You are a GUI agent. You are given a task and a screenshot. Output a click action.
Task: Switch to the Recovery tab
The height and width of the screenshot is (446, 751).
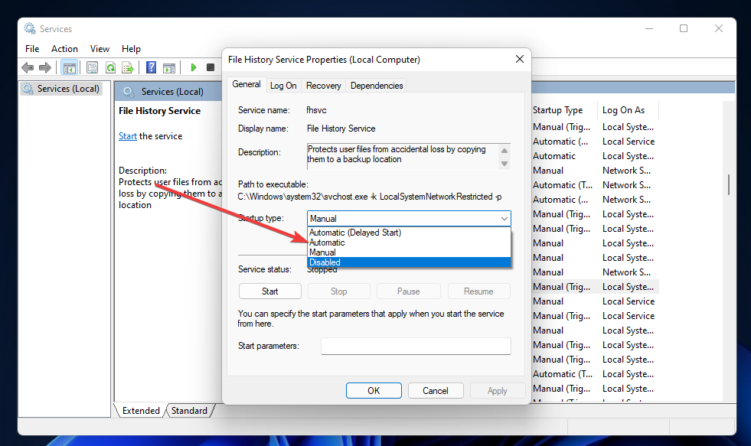coord(323,86)
